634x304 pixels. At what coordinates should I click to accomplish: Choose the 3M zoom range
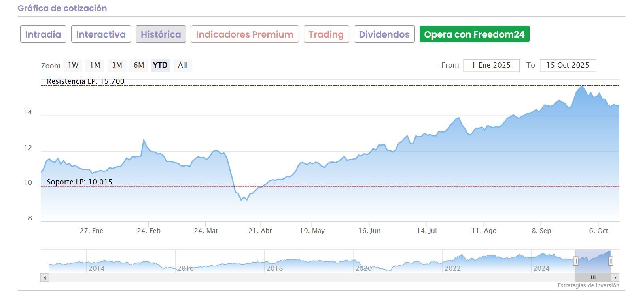coord(117,65)
